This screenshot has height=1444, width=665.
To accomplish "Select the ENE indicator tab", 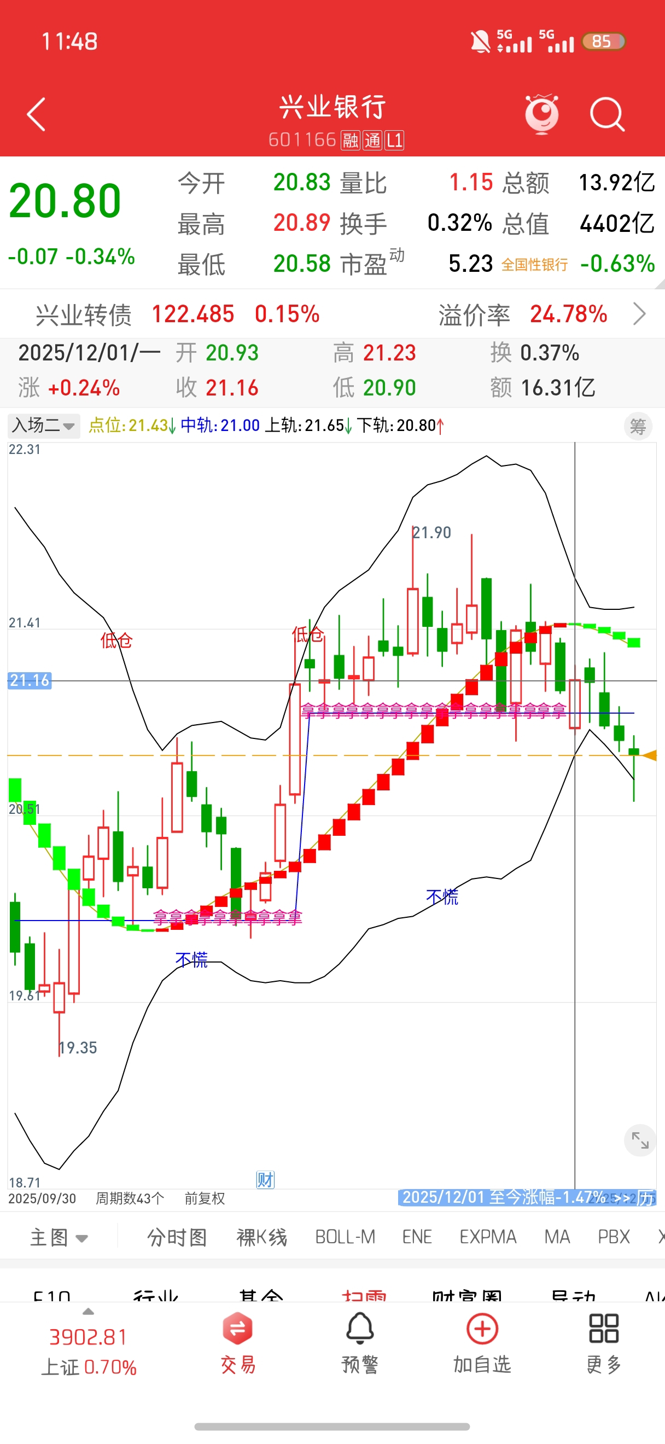I will click(x=417, y=1237).
